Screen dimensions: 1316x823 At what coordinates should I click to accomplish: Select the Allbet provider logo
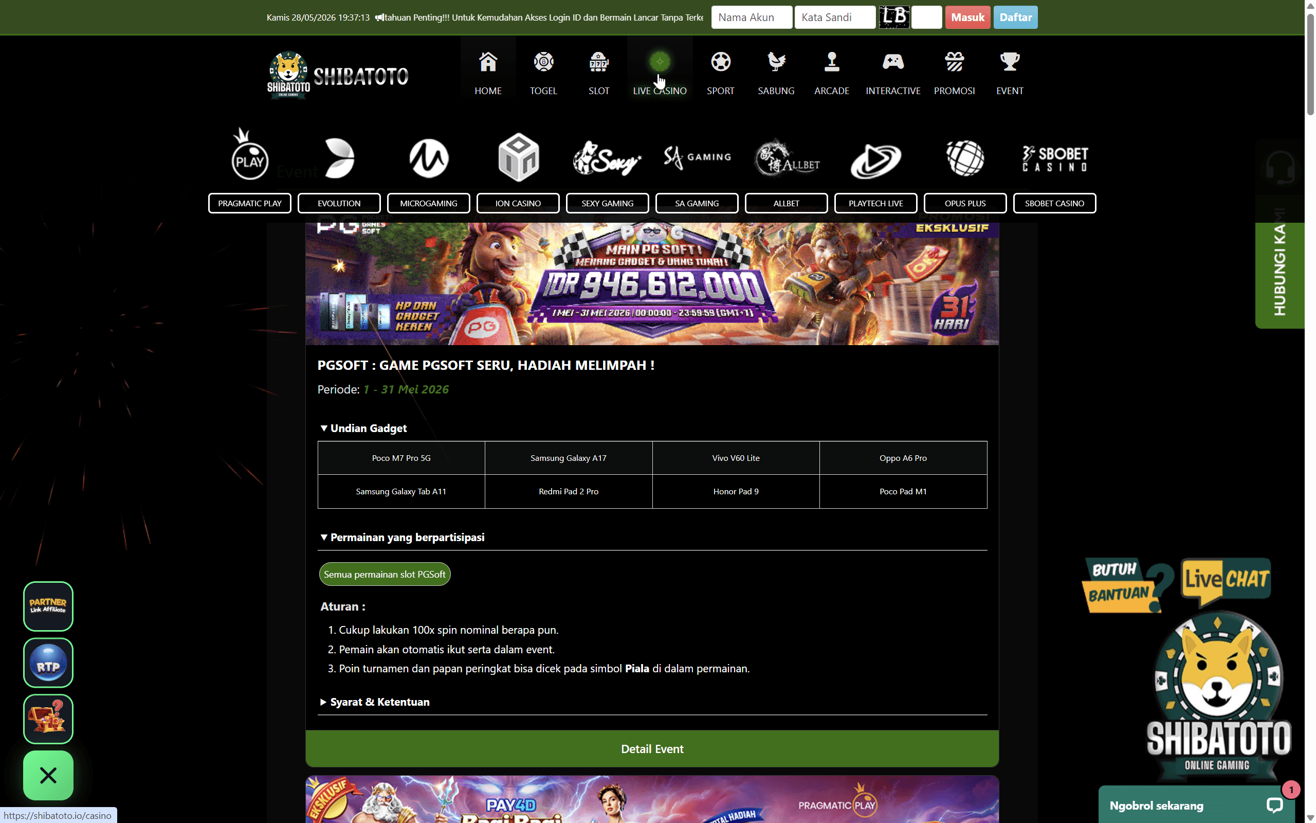click(787, 158)
